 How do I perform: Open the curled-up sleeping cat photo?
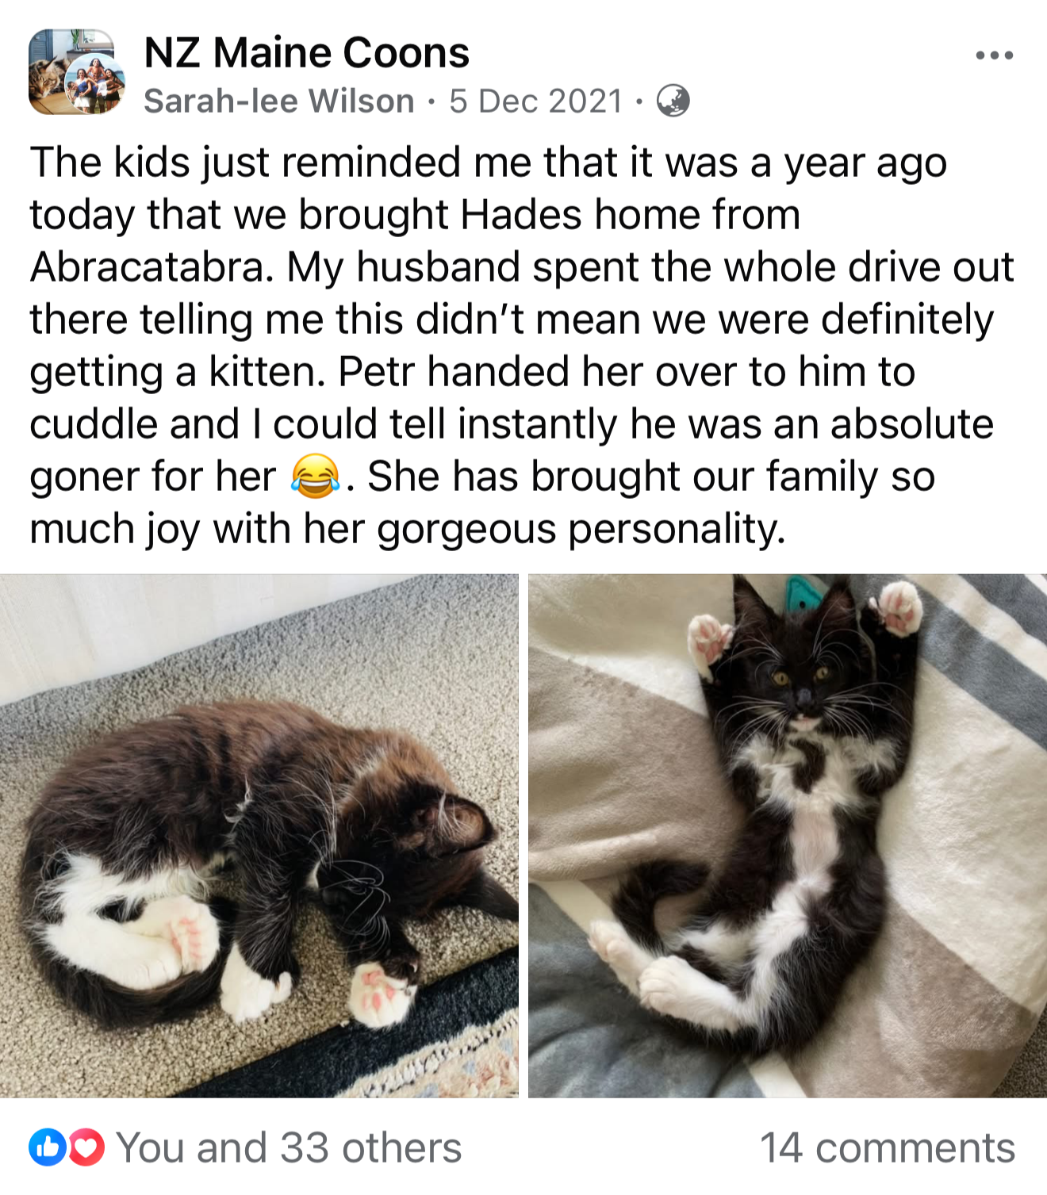pos(259,836)
